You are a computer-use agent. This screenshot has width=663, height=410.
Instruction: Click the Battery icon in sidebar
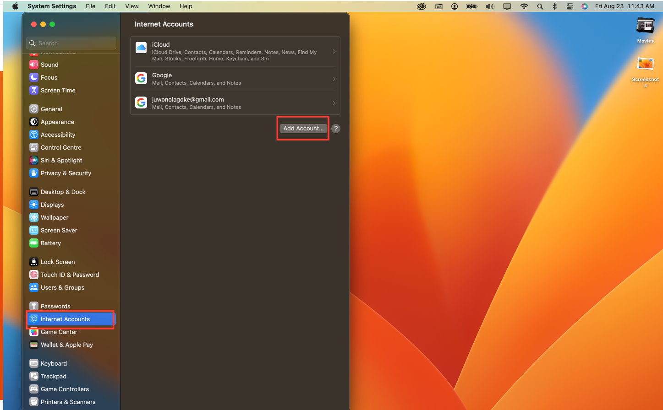[x=33, y=243]
